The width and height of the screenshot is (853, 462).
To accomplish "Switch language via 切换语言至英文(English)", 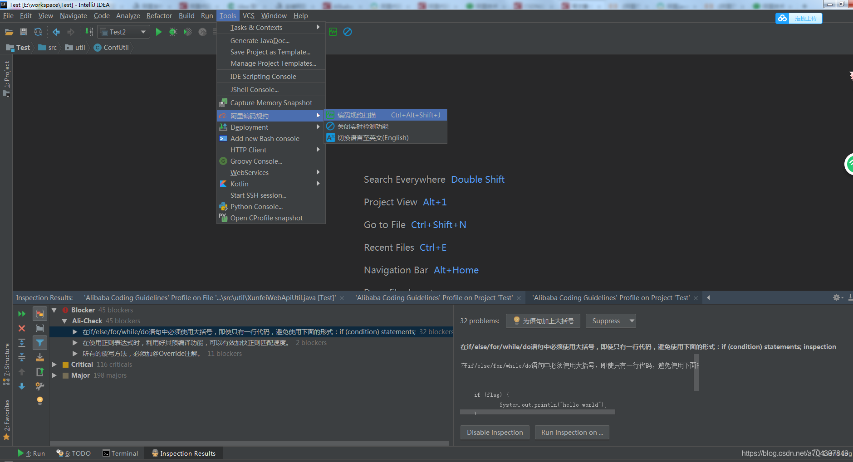I will (386, 138).
